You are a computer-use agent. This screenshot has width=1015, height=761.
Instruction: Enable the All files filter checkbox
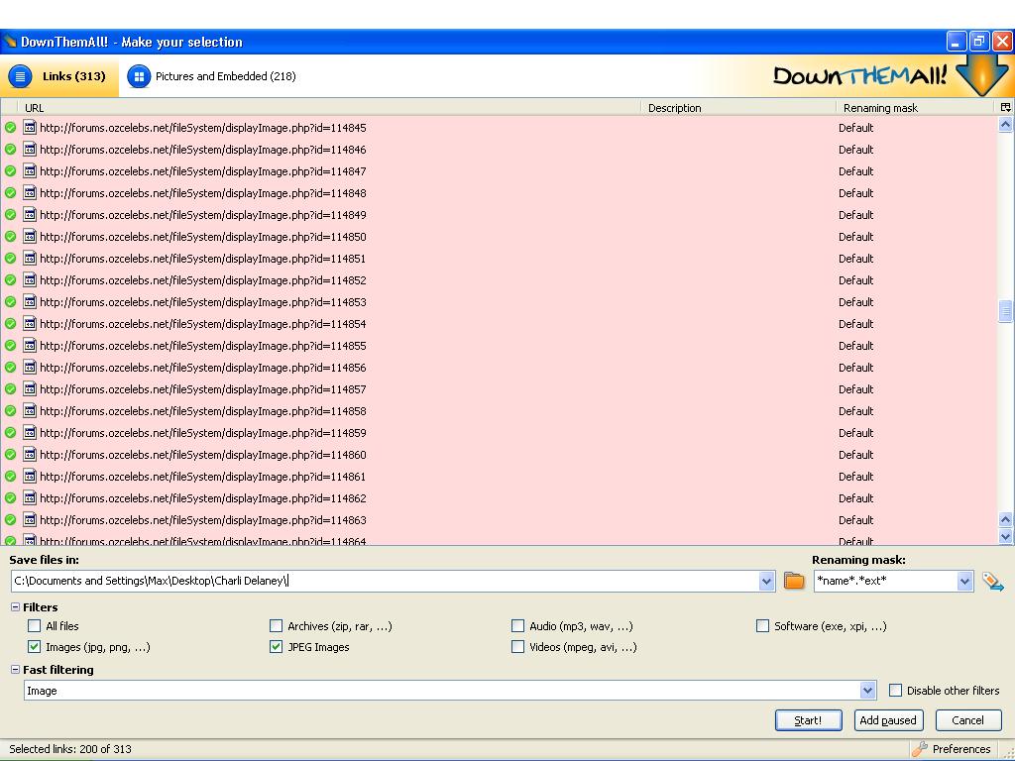click(x=35, y=626)
